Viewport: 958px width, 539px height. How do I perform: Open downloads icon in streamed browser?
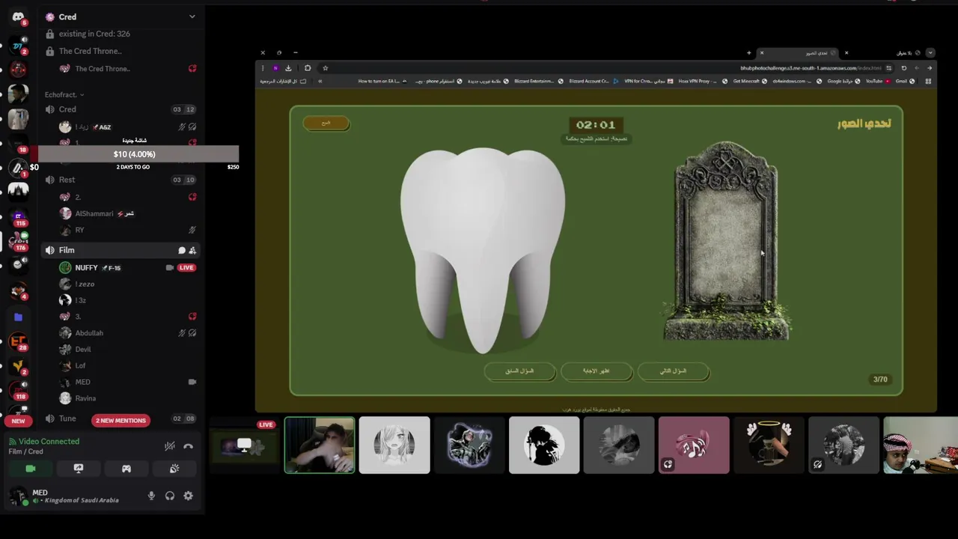click(x=288, y=68)
